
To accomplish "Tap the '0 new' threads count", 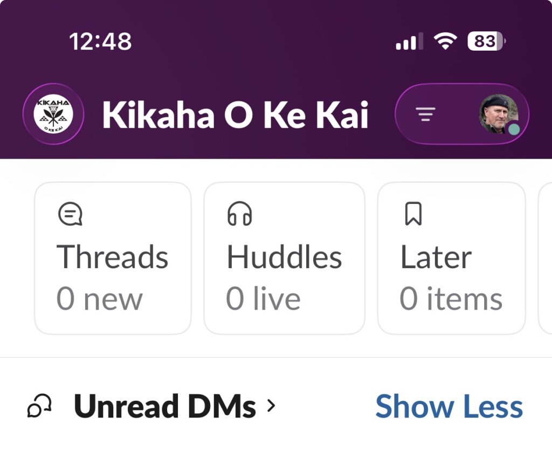I will coord(99,299).
